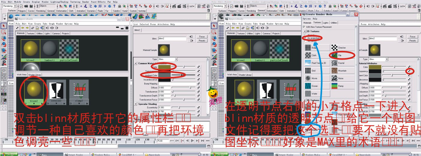Viewport: 421px width, 156px height.
Task: Open the Type Blinn dropdown in right Attribute Editor
Action: click(378, 59)
